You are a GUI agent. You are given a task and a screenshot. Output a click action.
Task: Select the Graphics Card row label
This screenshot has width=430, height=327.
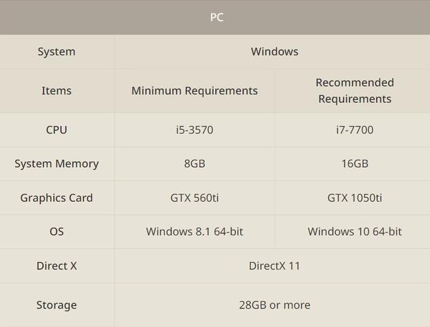click(x=56, y=198)
